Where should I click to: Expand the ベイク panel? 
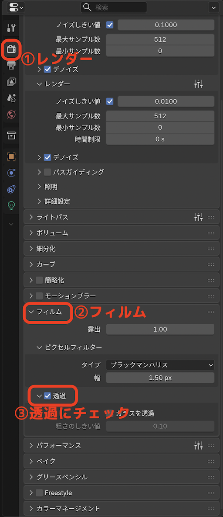point(31,461)
